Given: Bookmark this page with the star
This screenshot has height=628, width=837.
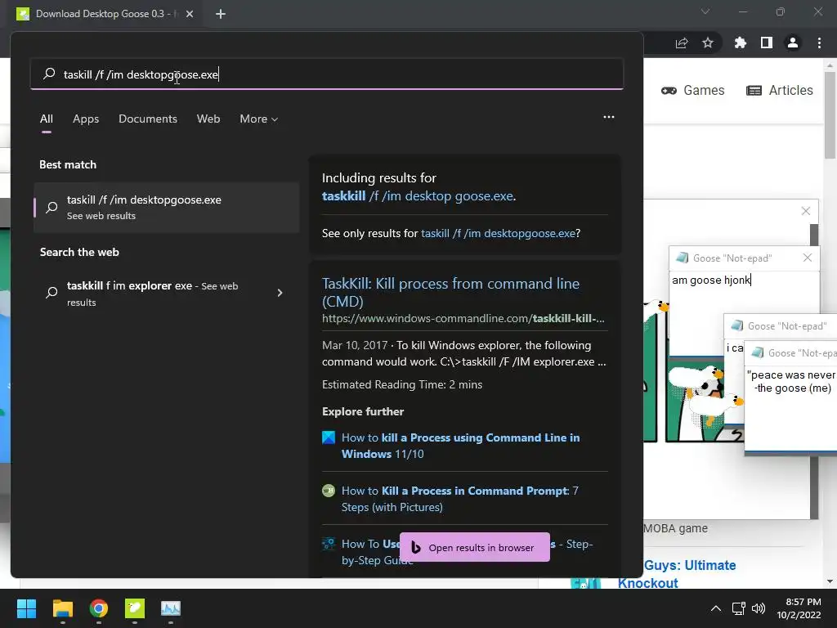Looking at the screenshot, I should (708, 43).
